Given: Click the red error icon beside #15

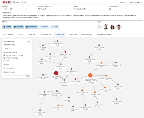Looking at the screenshot, I should click(4, 2).
